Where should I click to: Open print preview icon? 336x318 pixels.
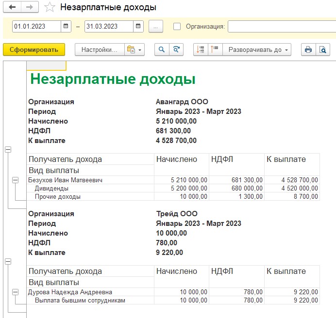323,49
